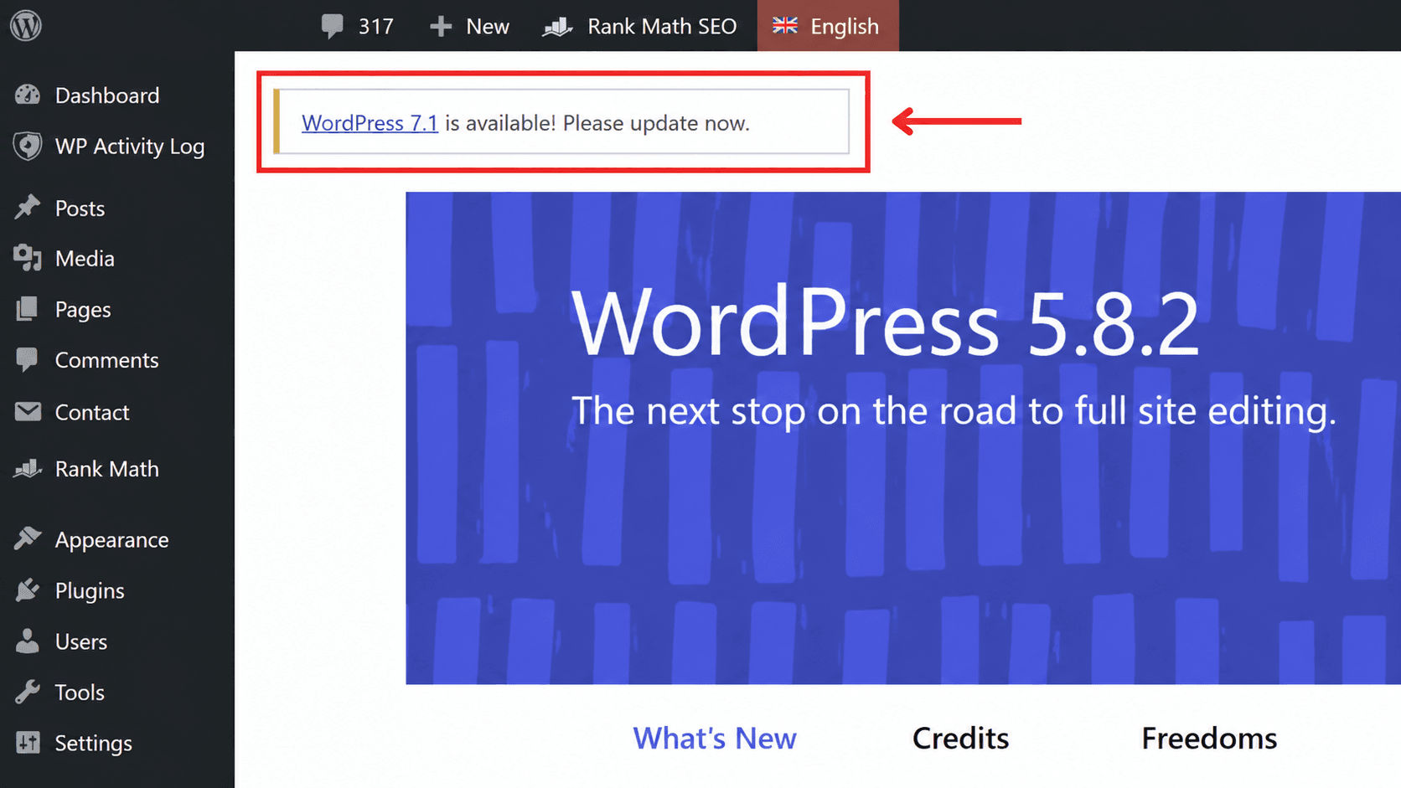Click the Tools wrench icon

click(28, 692)
